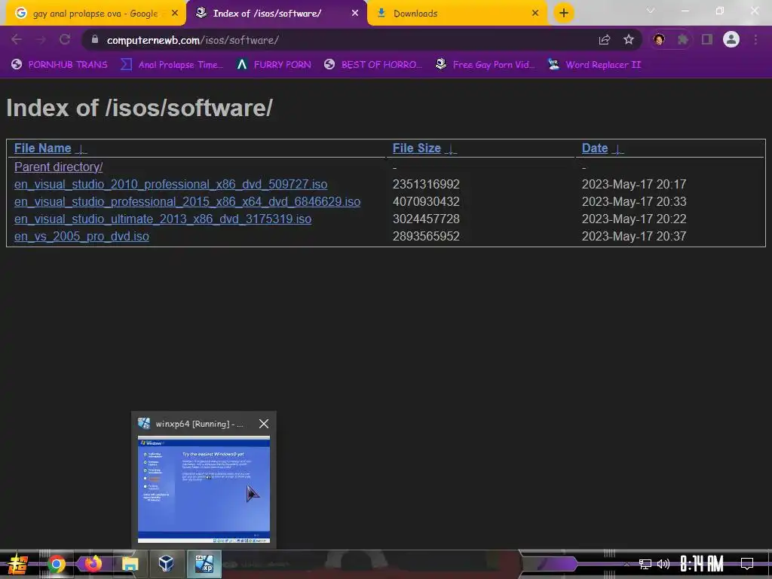Open the browser side panel
This screenshot has width=772, height=579.
[x=707, y=39]
